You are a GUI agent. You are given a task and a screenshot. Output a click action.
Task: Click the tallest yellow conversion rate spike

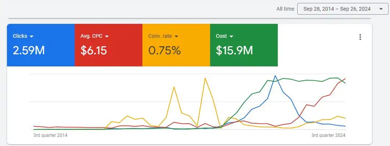tap(205, 79)
